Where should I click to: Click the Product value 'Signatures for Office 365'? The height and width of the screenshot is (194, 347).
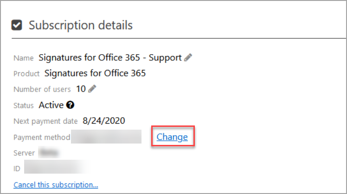(95, 73)
